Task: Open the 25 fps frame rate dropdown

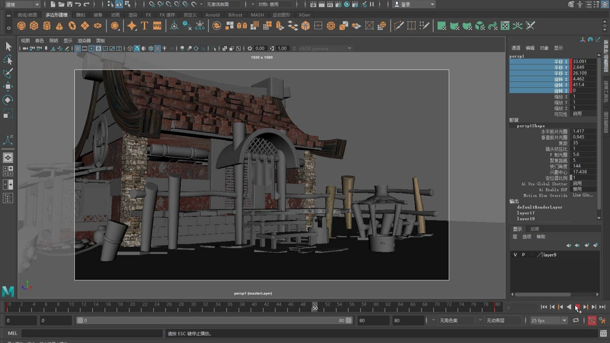Action: pos(548,320)
